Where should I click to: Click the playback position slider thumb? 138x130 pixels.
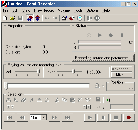point(6,86)
